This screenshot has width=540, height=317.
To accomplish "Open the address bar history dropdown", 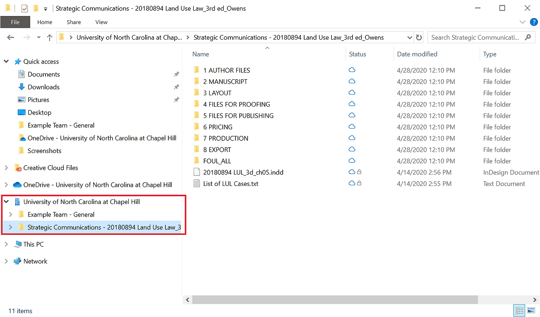I will click(410, 38).
